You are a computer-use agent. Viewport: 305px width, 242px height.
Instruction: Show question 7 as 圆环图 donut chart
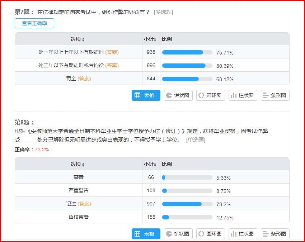click(x=211, y=95)
